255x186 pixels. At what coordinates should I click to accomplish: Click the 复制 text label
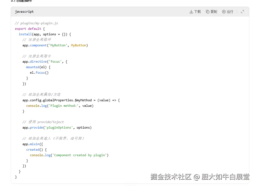(x=214, y=12)
